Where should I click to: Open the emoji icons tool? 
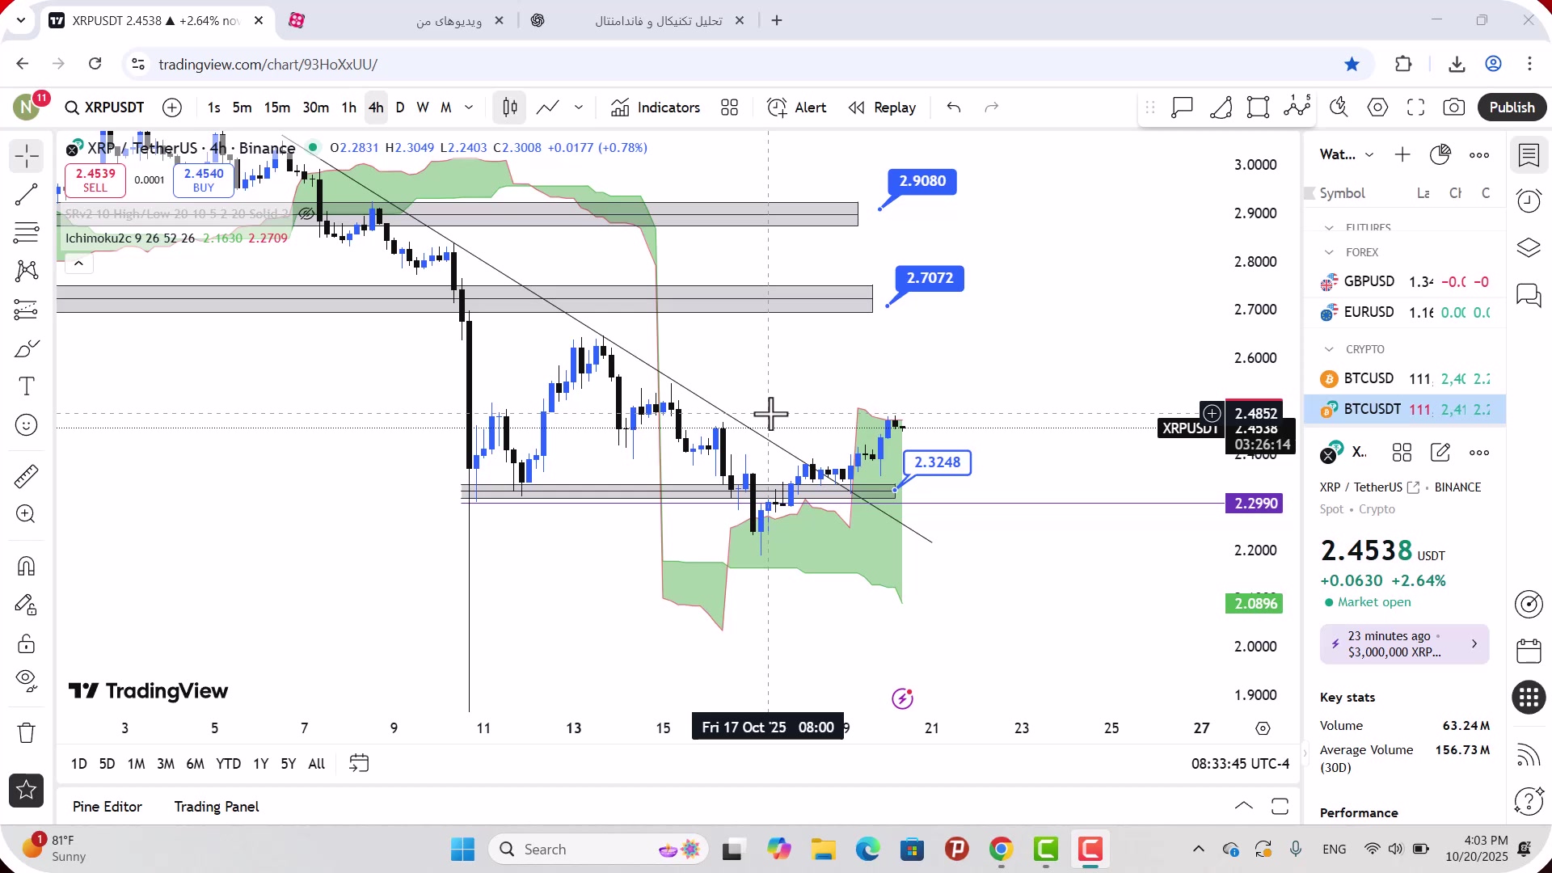(x=27, y=425)
